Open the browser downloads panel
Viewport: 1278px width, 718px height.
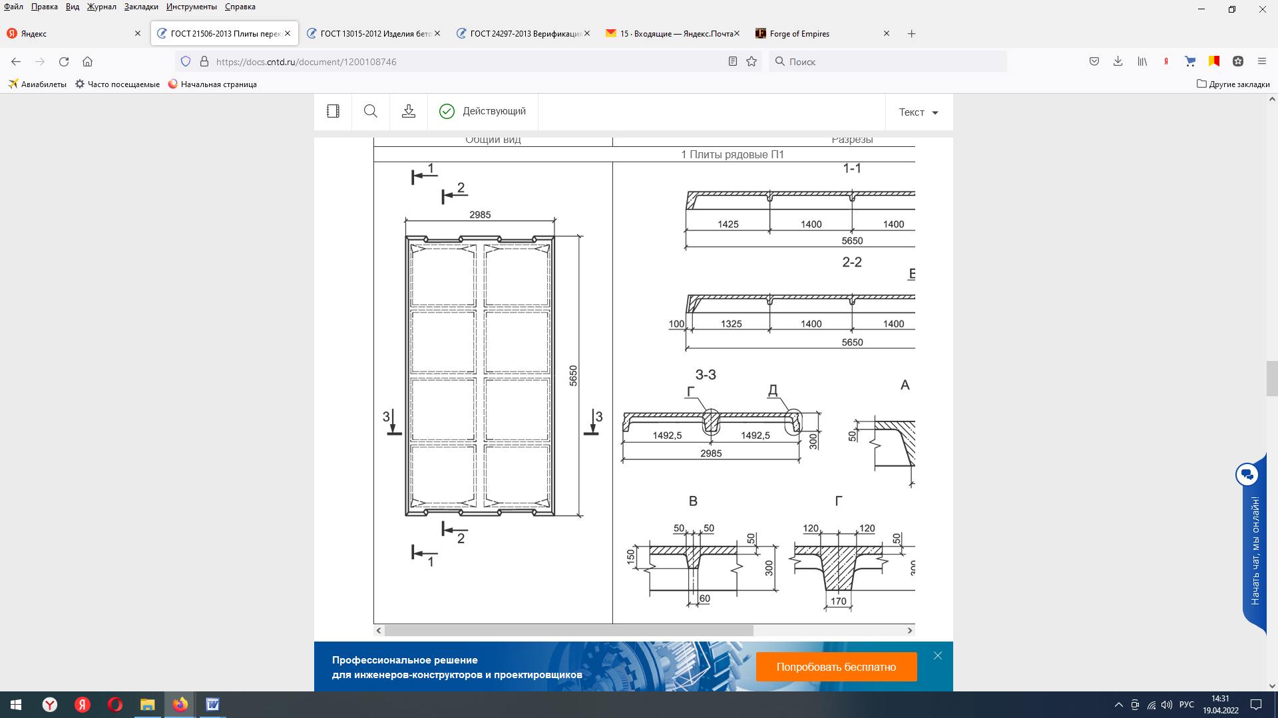1118,62
